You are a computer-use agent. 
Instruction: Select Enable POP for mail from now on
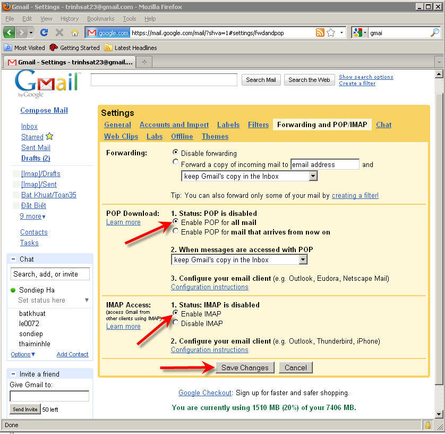(175, 231)
